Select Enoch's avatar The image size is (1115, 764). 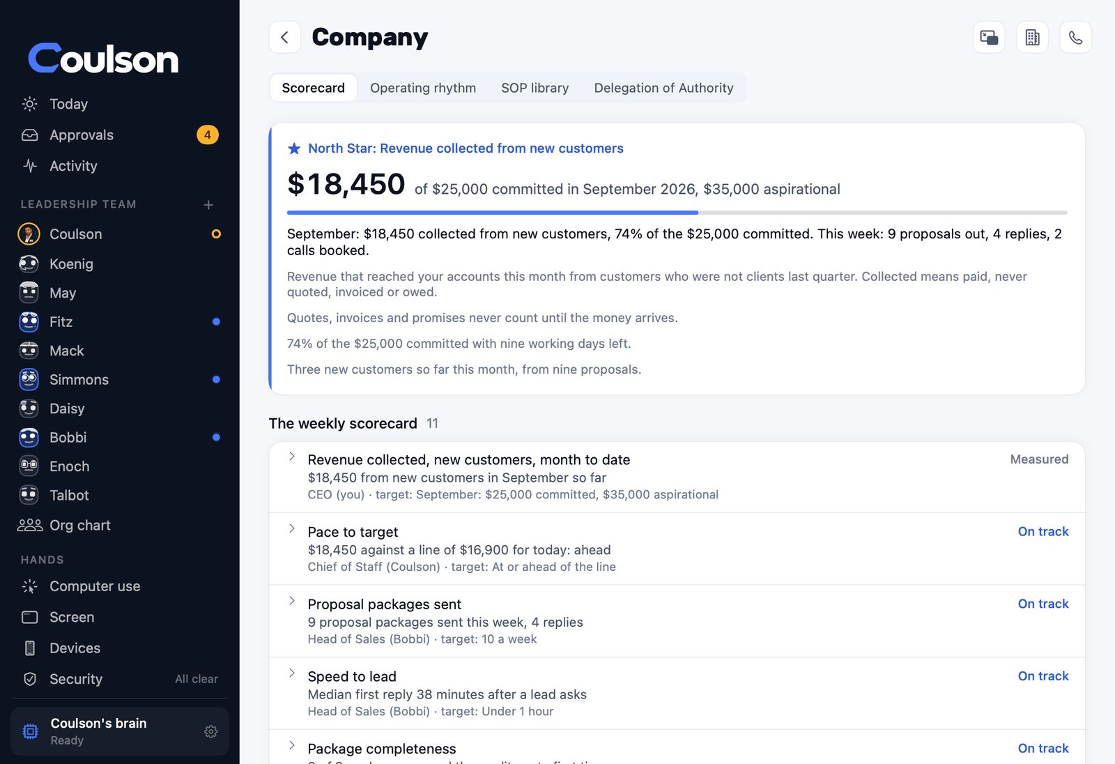coord(29,466)
